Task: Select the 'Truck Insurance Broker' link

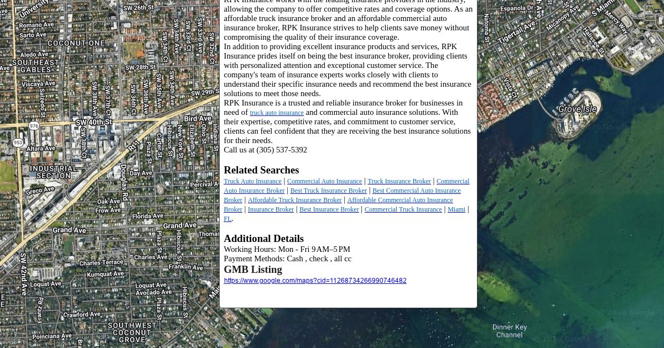Action: click(x=399, y=181)
